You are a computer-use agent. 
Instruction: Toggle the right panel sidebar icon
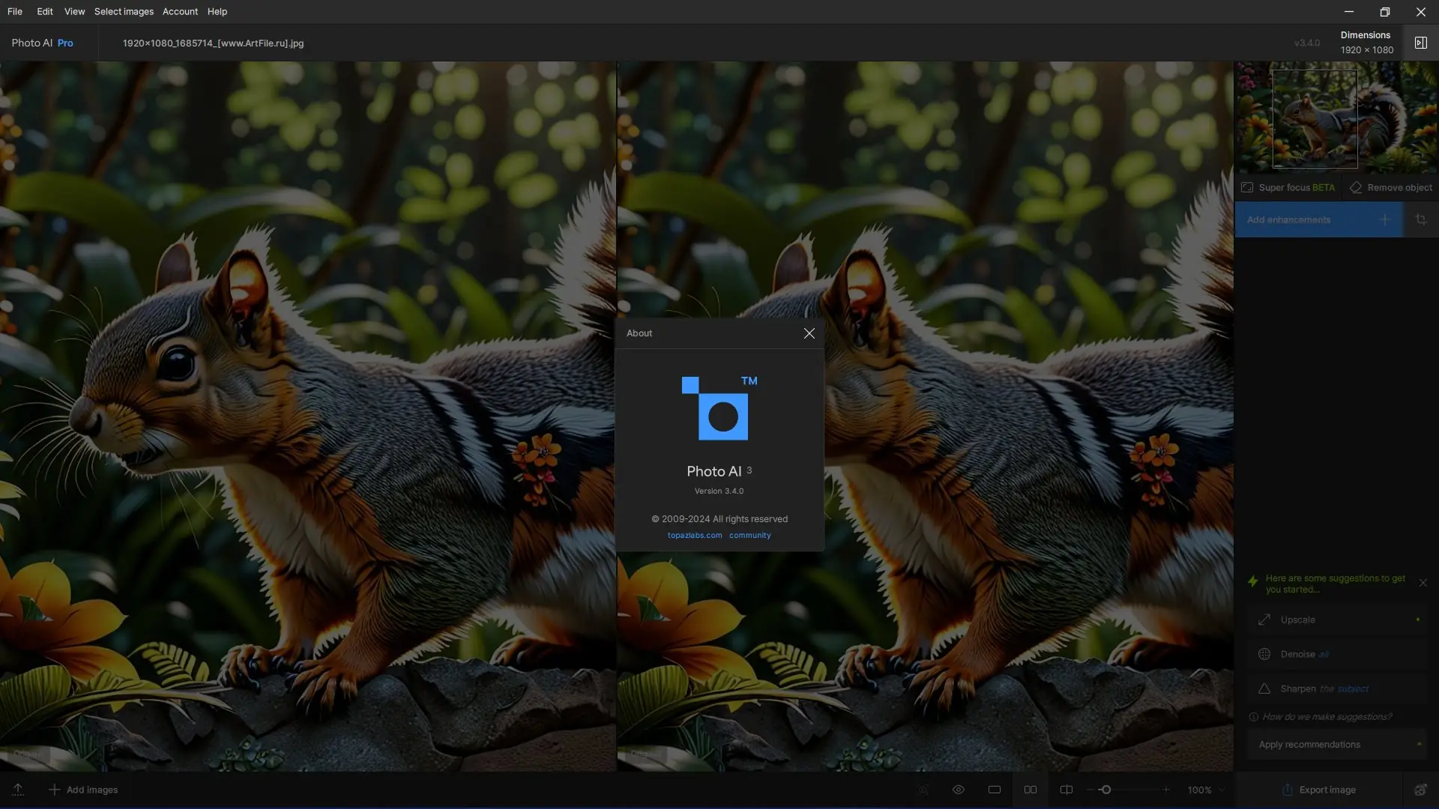click(1420, 43)
